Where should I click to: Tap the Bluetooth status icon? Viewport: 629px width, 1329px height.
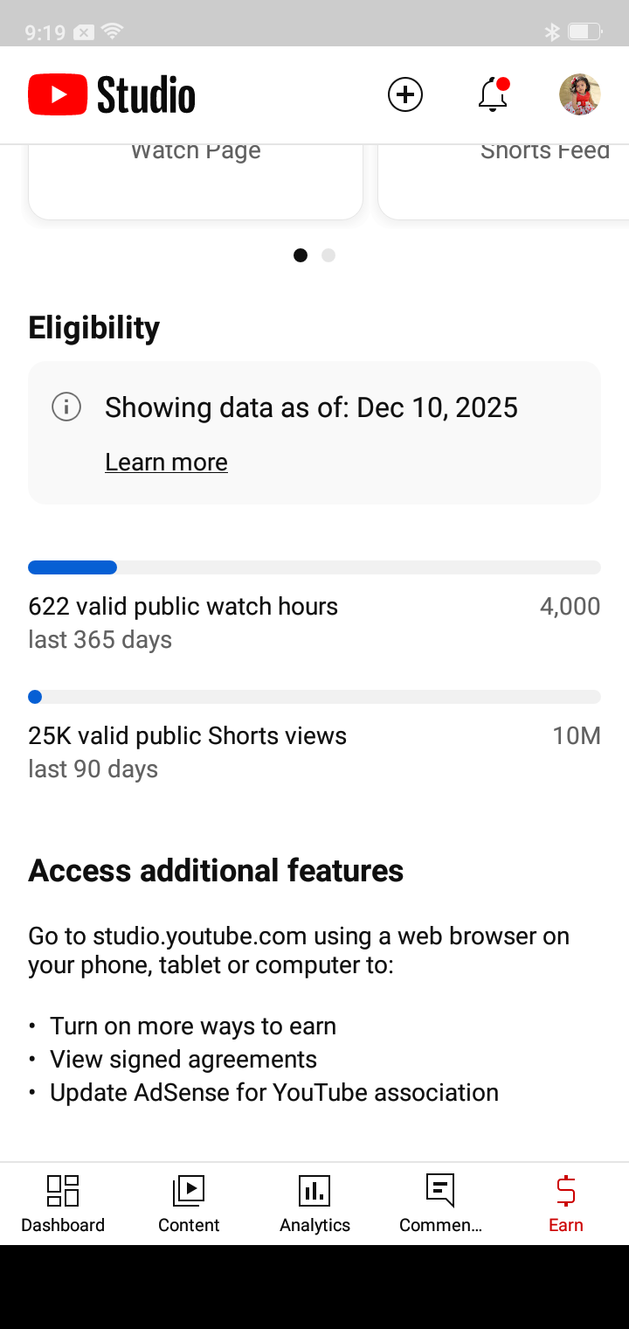point(552,32)
